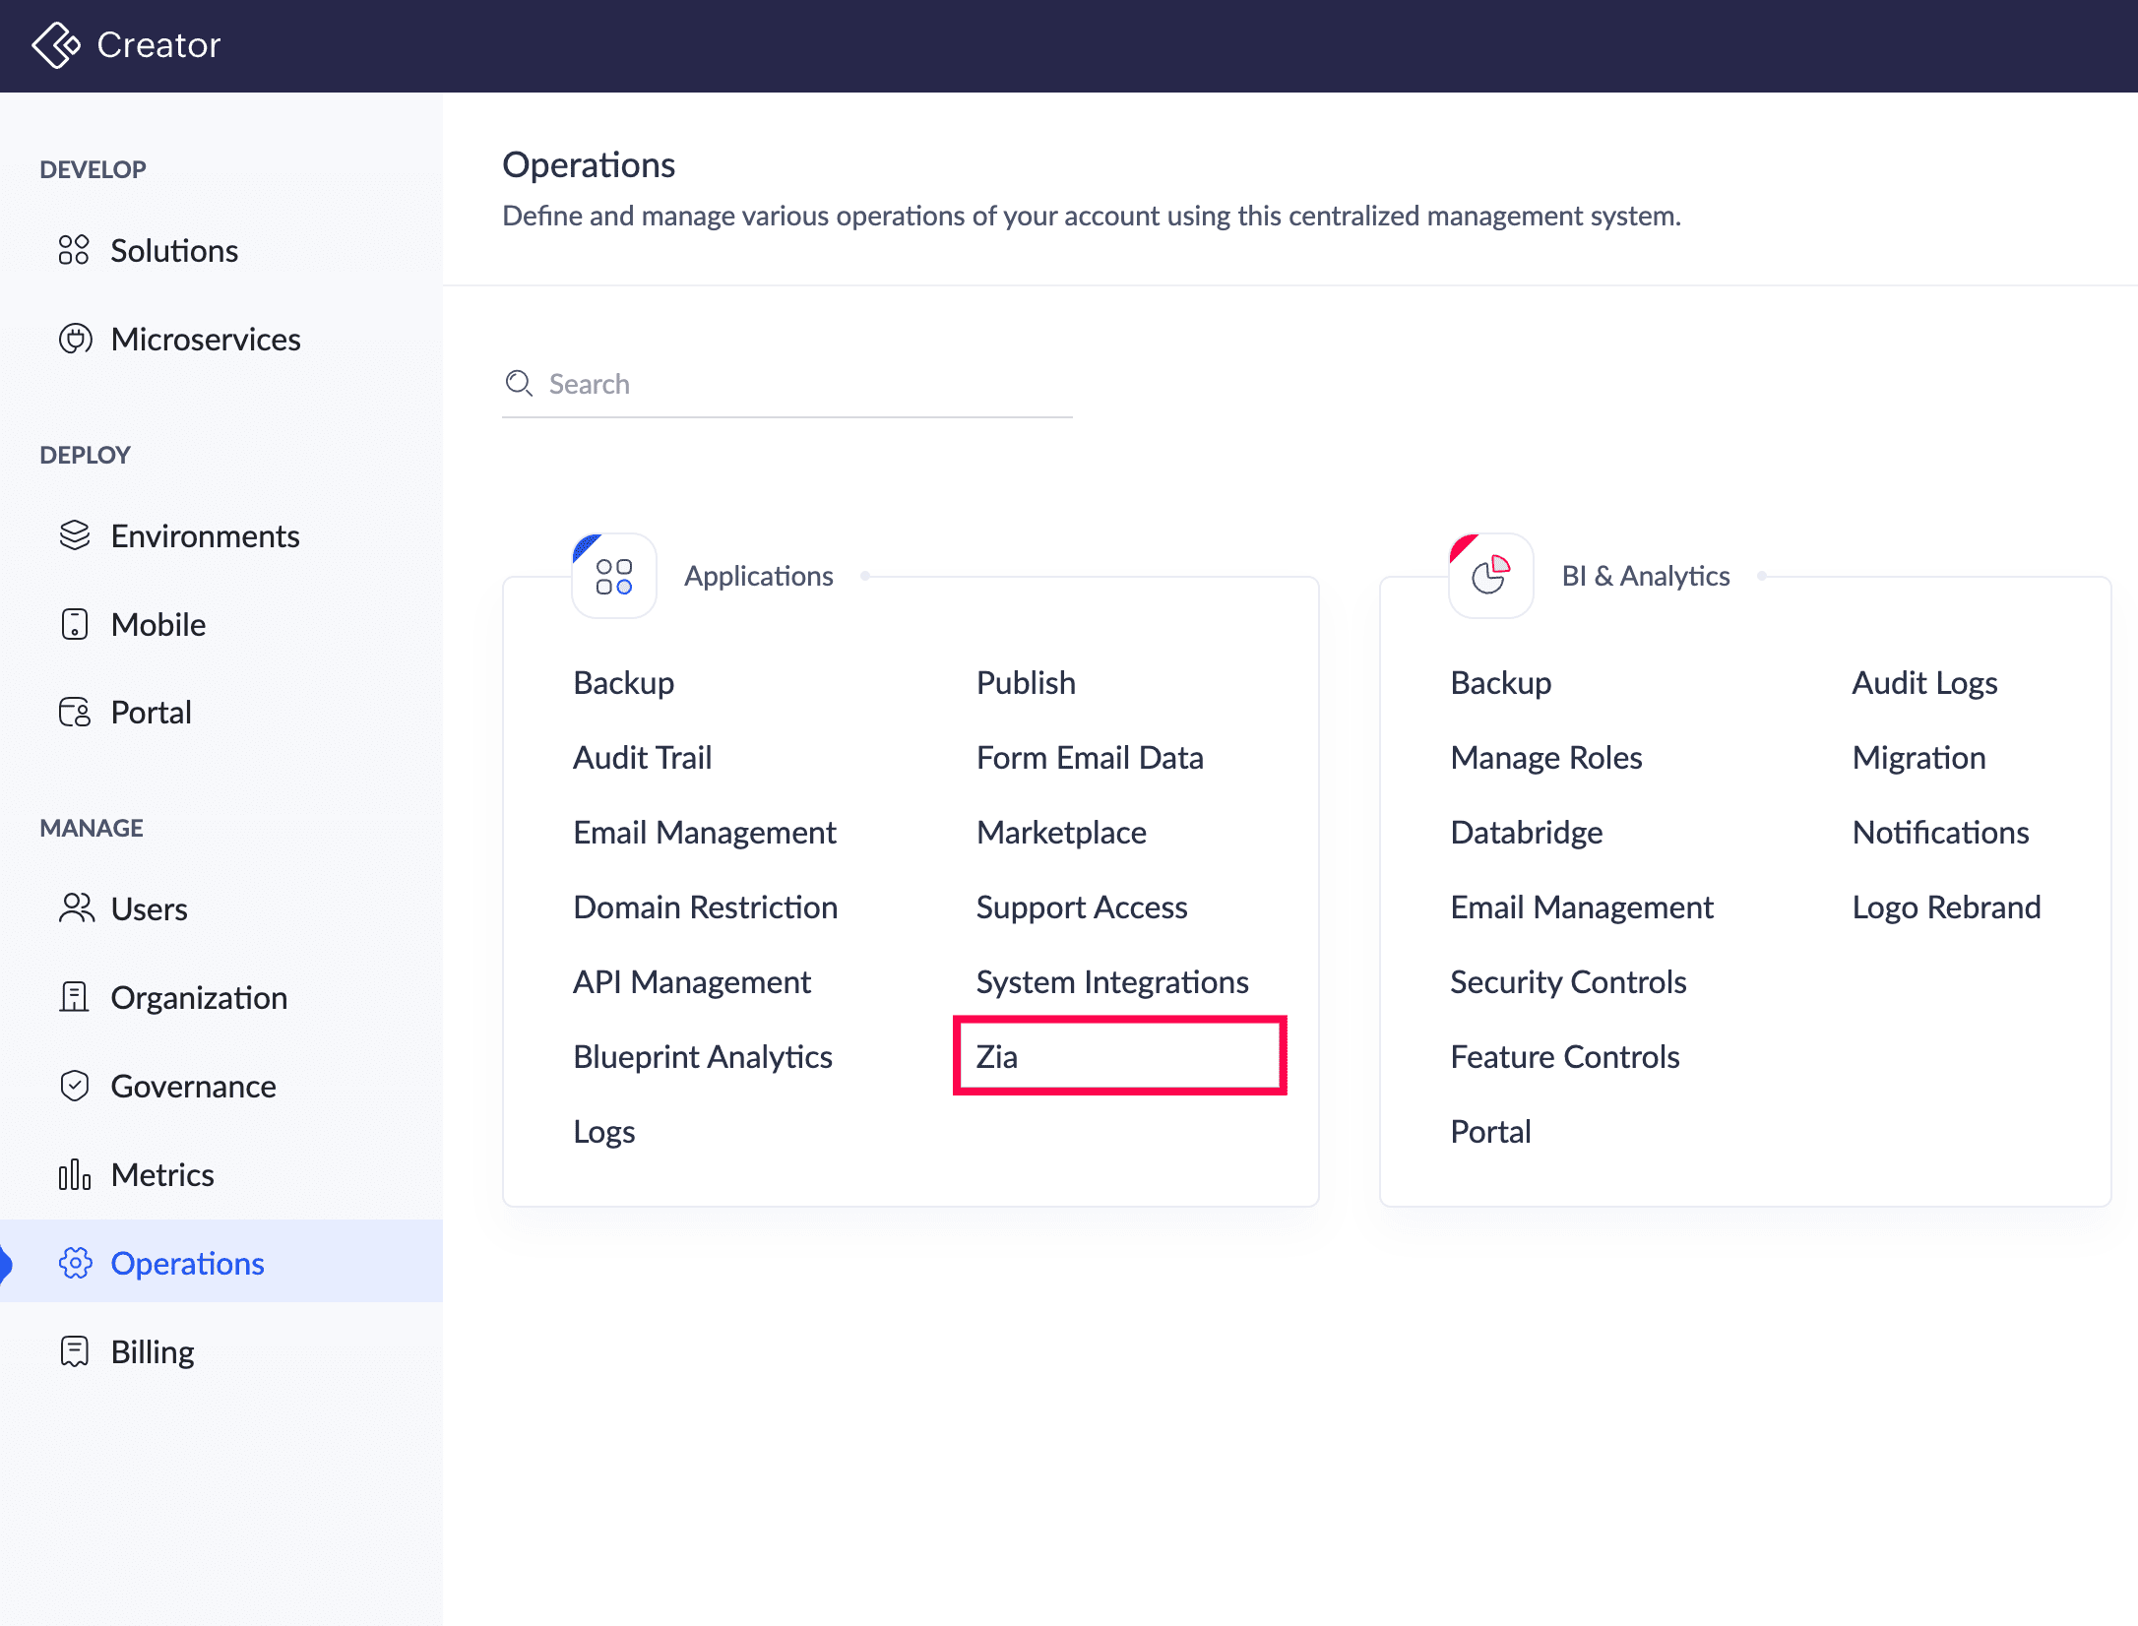2138x1626 pixels.
Task: Open Zia under Applications
Action: click(x=997, y=1056)
